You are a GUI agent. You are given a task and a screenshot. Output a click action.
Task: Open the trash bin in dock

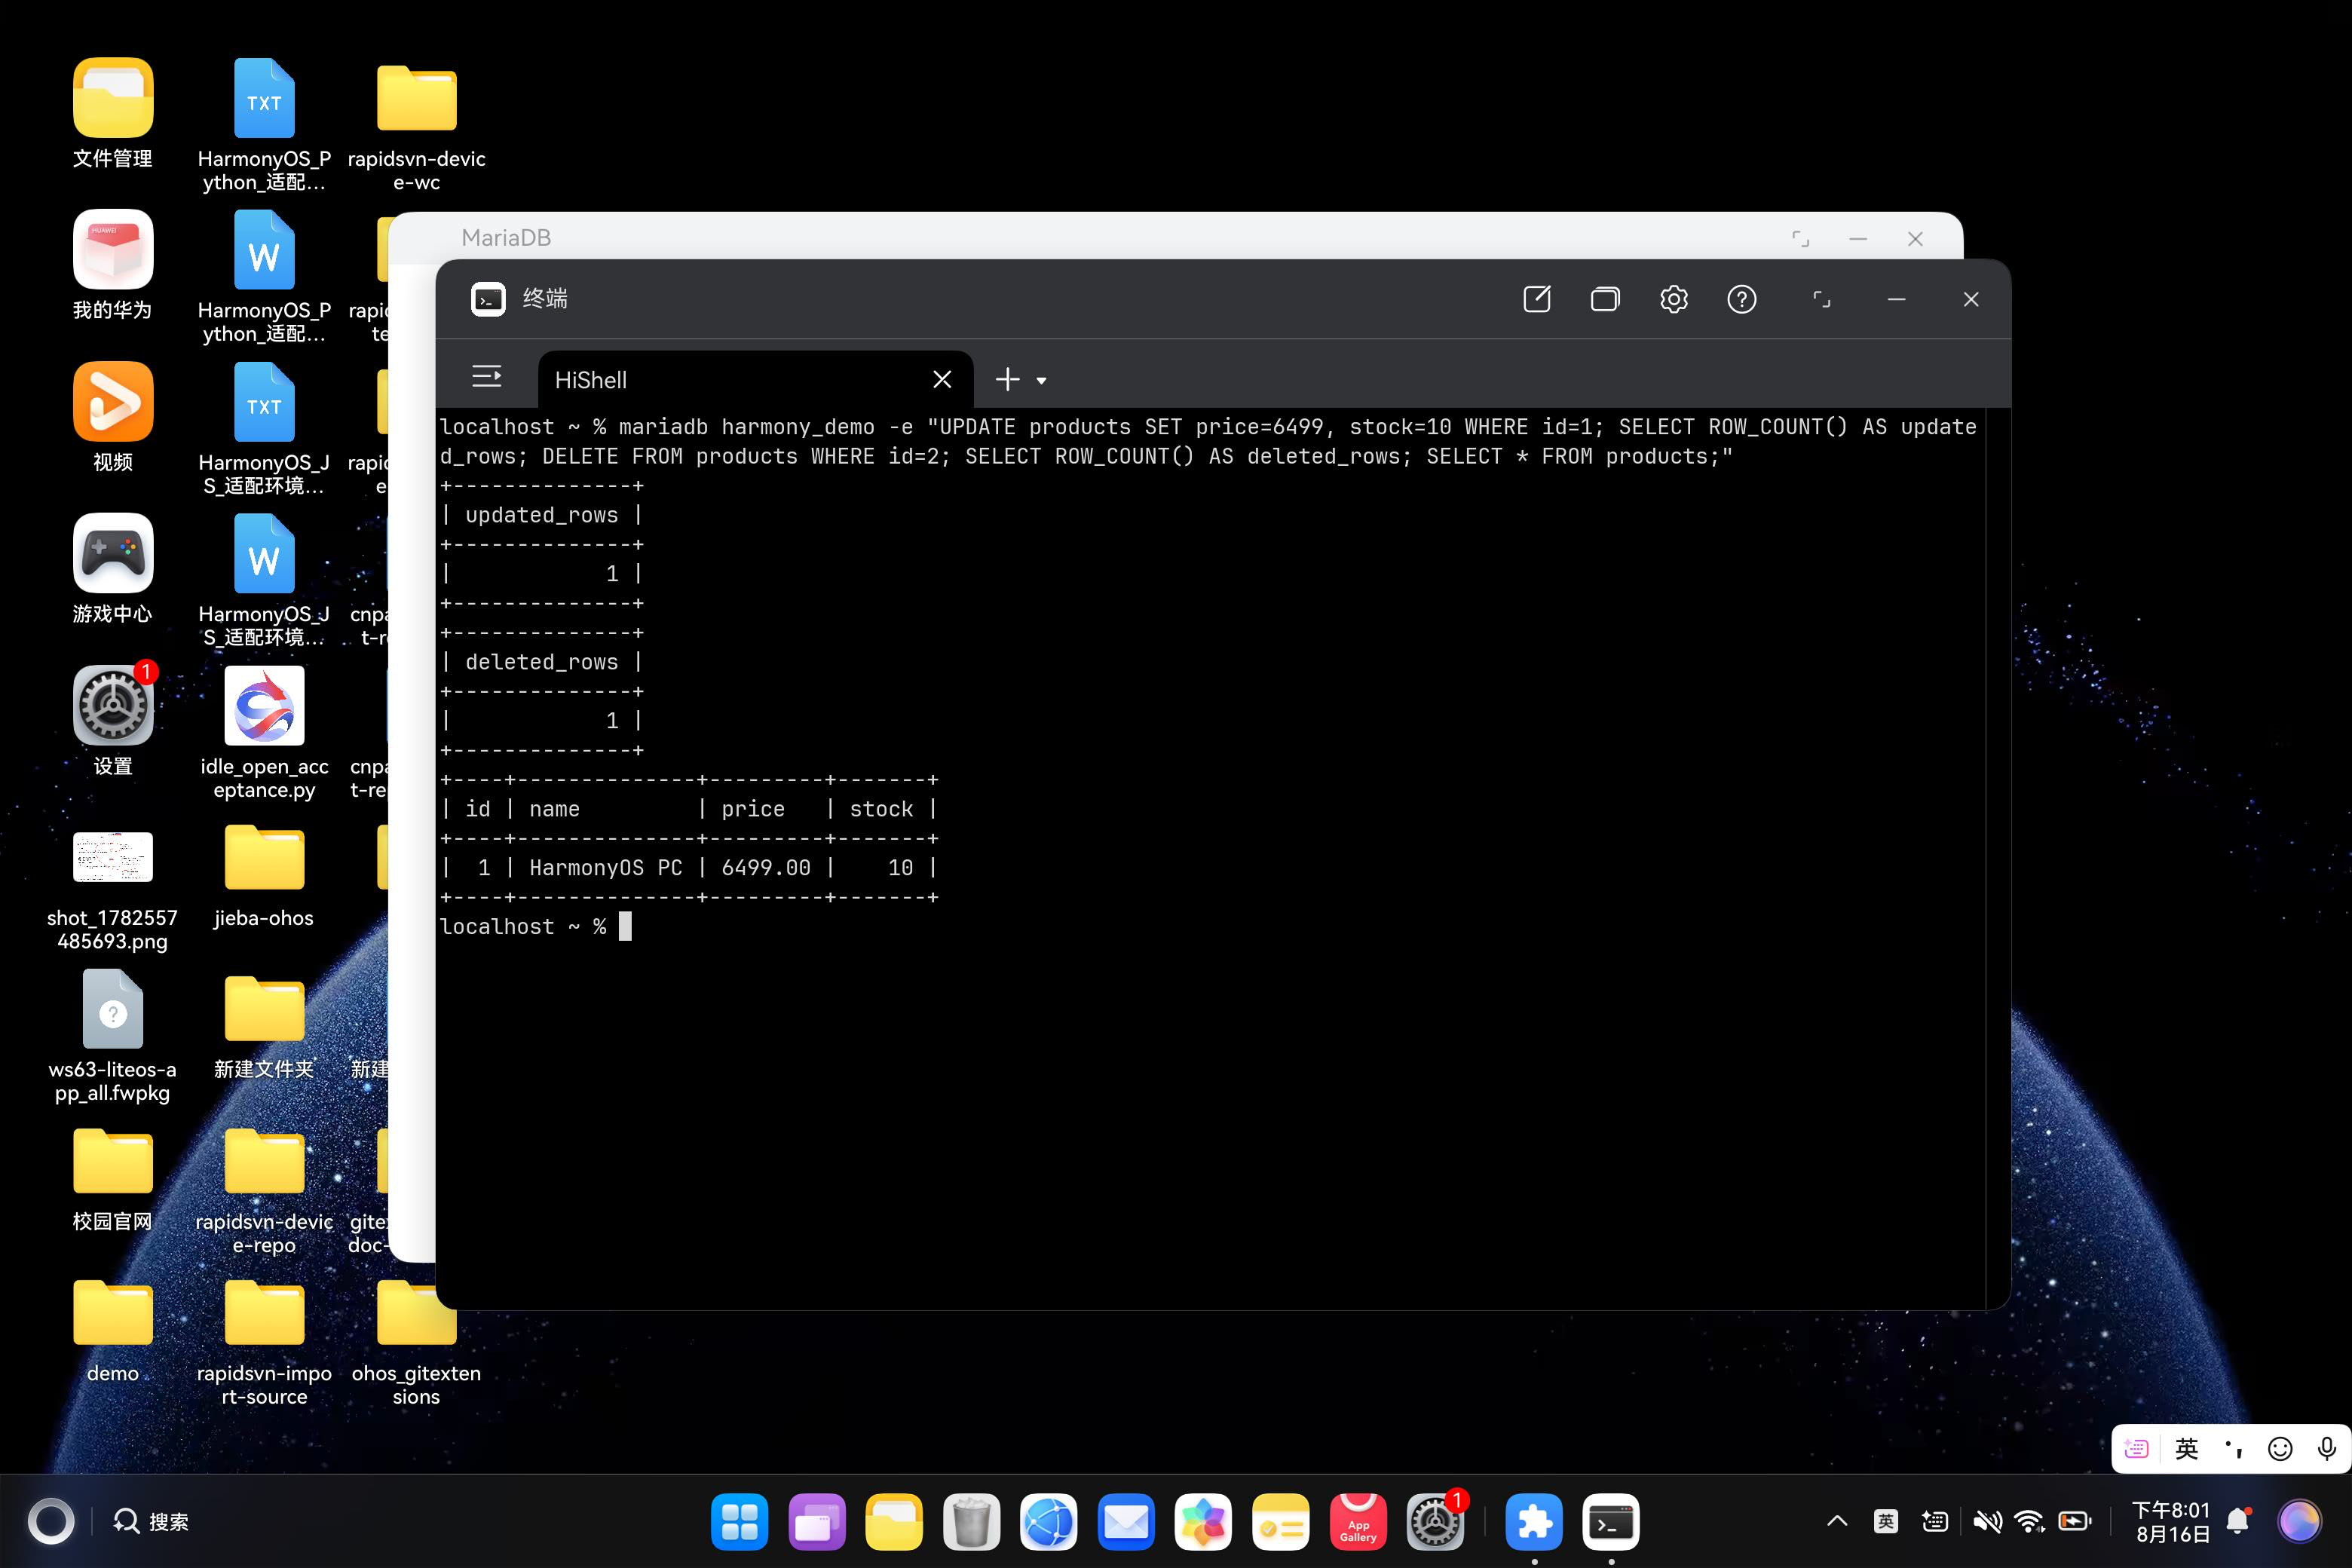tap(970, 1522)
